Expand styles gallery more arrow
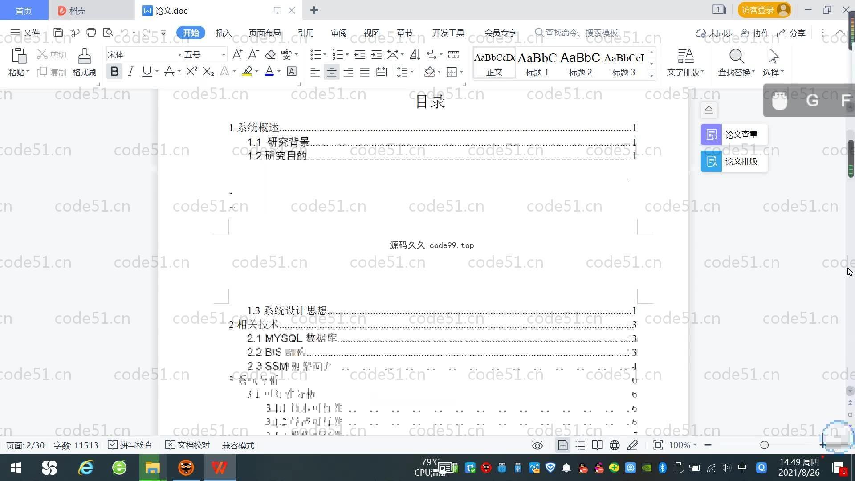 point(651,75)
